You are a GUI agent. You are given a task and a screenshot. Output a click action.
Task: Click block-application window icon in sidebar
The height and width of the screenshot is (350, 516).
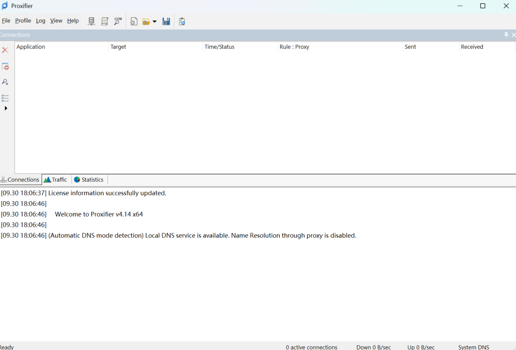click(5, 66)
